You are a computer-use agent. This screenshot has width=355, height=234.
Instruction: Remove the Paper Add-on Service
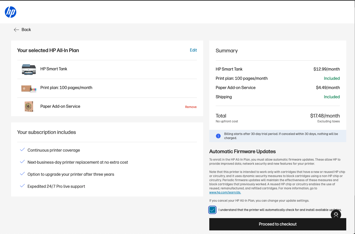click(191, 107)
